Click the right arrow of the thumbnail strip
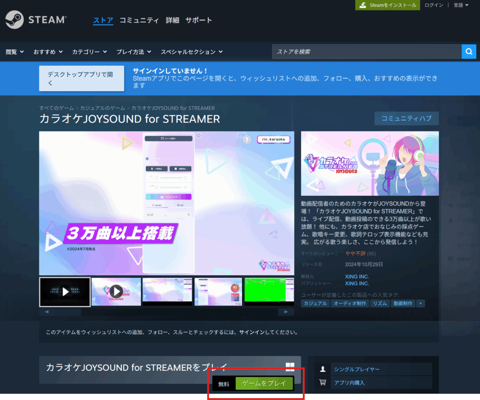 click(286, 312)
